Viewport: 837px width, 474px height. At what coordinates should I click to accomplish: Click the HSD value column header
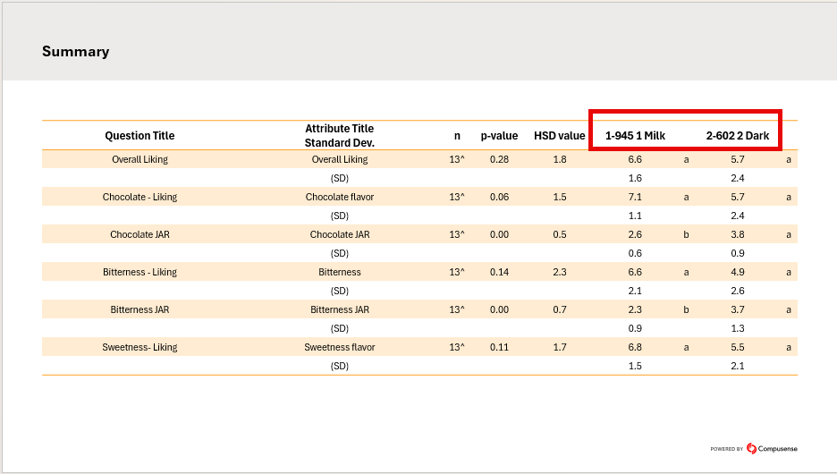tap(559, 136)
